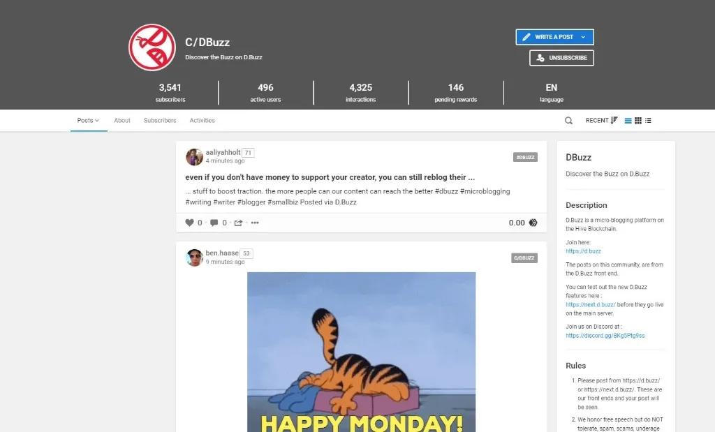Screen dimensions: 715x432
Task: Open the search magnifier icon
Action: [x=568, y=121]
